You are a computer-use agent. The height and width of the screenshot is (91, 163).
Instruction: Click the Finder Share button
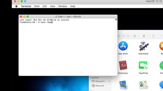(x=153, y=36)
